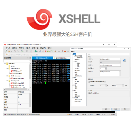Image resolution: width=138 pixels, height=118 pixels.
Task: Collapse the File Transfer node above X/YMODEM
Action: point(72,98)
